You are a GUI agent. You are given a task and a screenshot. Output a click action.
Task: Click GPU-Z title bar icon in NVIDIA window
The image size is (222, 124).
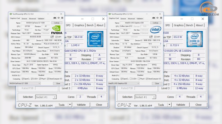click(x=11, y=14)
